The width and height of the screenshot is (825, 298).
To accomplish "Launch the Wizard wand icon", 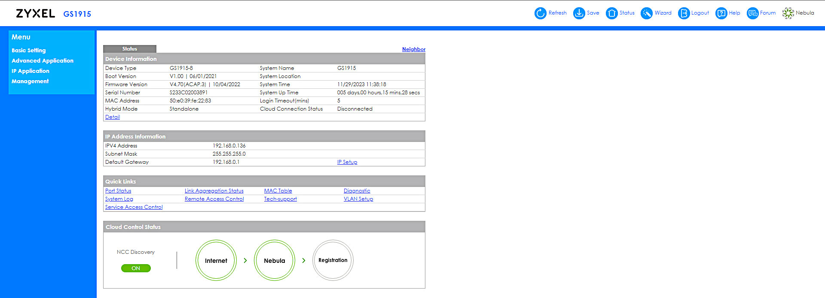I will click(647, 13).
